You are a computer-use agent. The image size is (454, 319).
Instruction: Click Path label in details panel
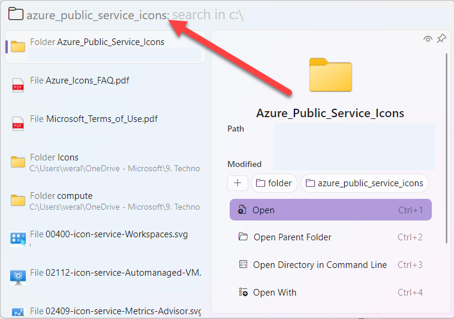(x=236, y=129)
